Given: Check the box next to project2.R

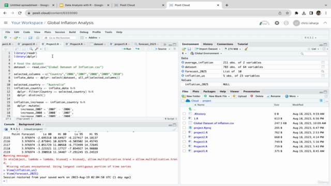Looking at the screenshot, I should point(184,137).
